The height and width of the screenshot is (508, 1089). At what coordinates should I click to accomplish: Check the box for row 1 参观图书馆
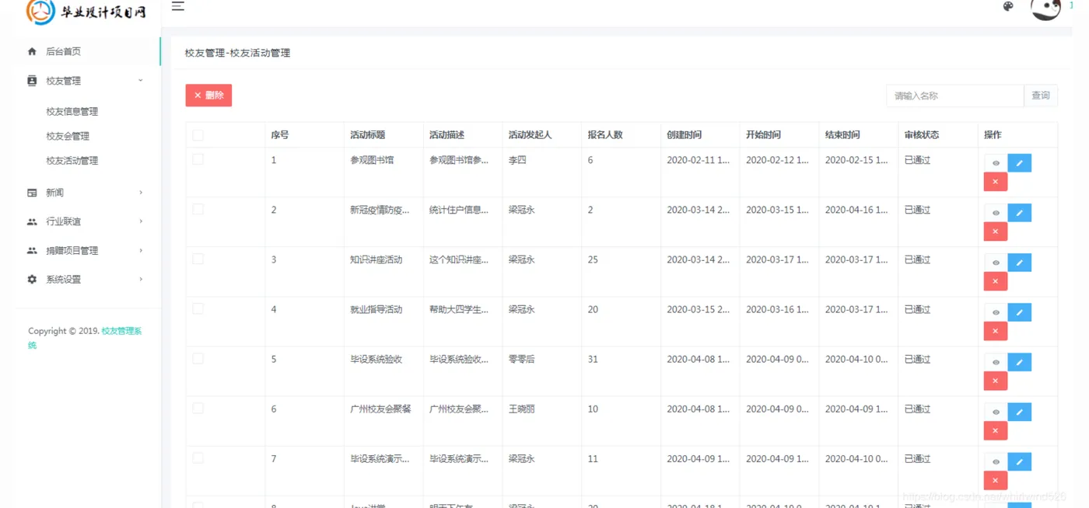pos(198,159)
